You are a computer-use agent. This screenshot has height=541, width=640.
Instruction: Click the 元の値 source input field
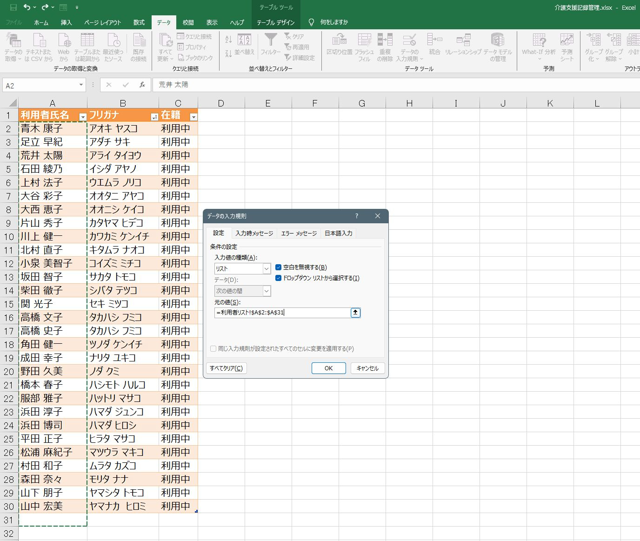click(x=283, y=313)
